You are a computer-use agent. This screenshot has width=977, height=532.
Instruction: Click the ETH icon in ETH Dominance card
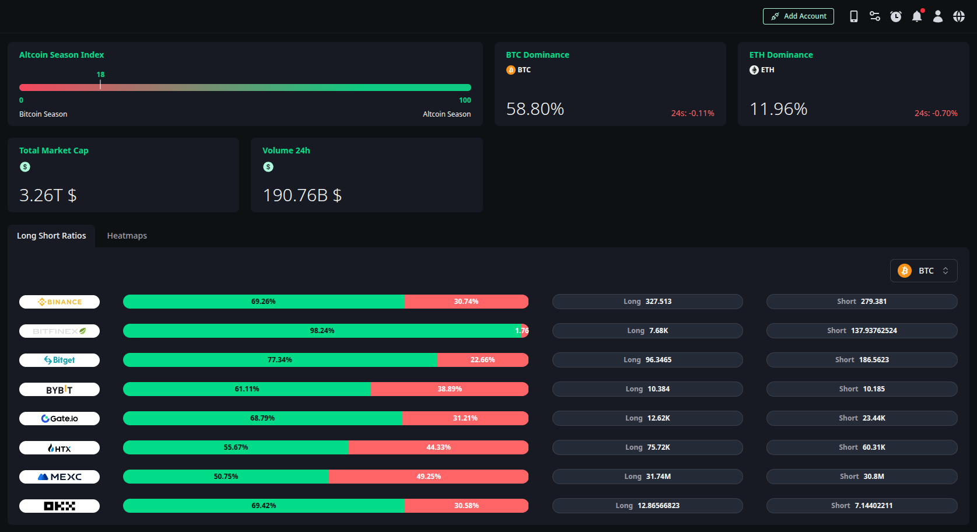click(754, 69)
